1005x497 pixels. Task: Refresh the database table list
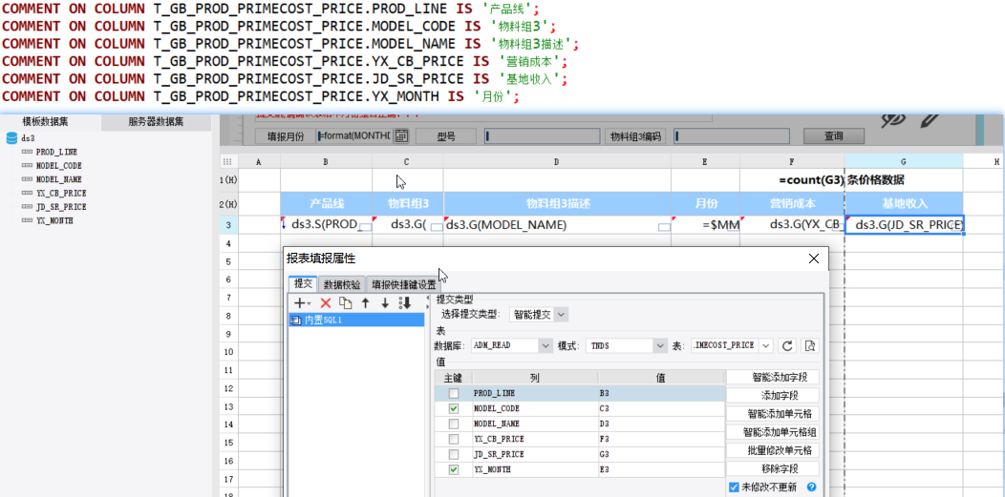point(788,345)
